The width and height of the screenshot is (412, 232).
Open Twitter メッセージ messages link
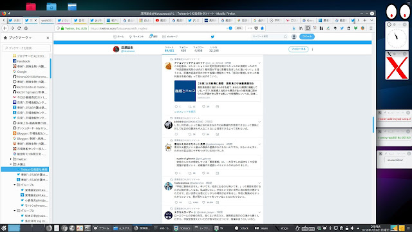click(x=170, y=37)
